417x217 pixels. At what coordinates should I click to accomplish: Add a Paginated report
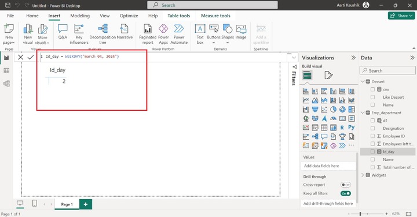tap(148, 34)
